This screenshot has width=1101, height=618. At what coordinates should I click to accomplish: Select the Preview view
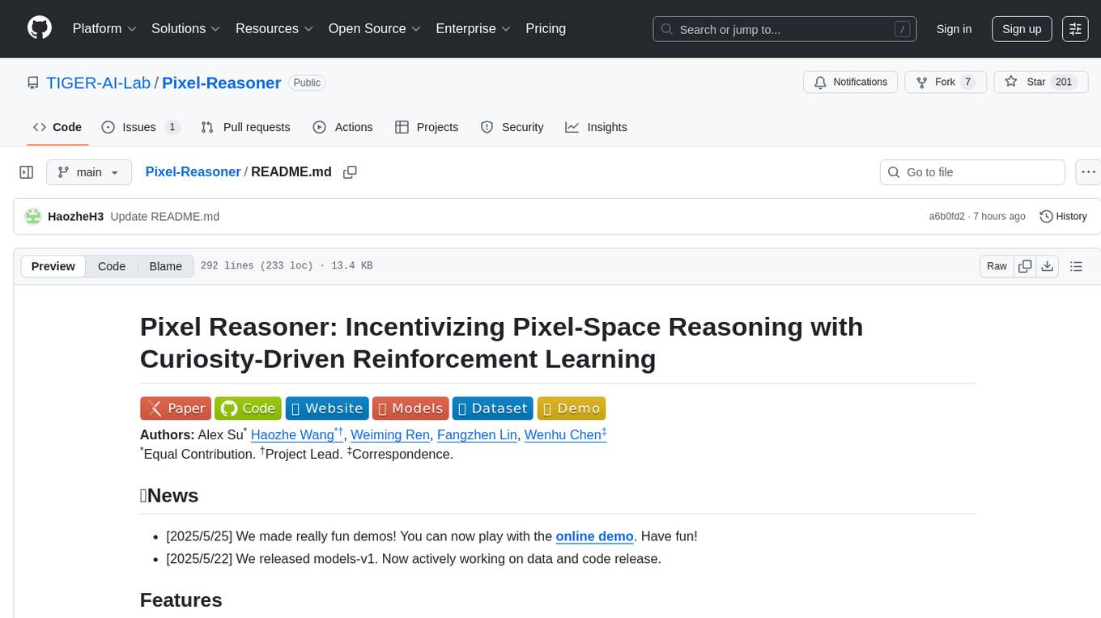pos(53,266)
